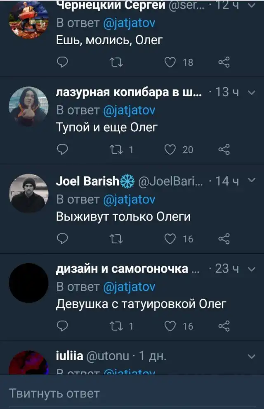Like the "Ешь, молись, Олег" tweet
The width and height of the screenshot is (264, 409).
click(x=170, y=62)
